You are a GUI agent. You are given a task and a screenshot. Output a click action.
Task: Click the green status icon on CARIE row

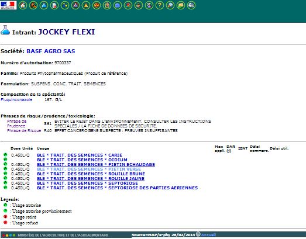pyautogui.click(x=5, y=155)
